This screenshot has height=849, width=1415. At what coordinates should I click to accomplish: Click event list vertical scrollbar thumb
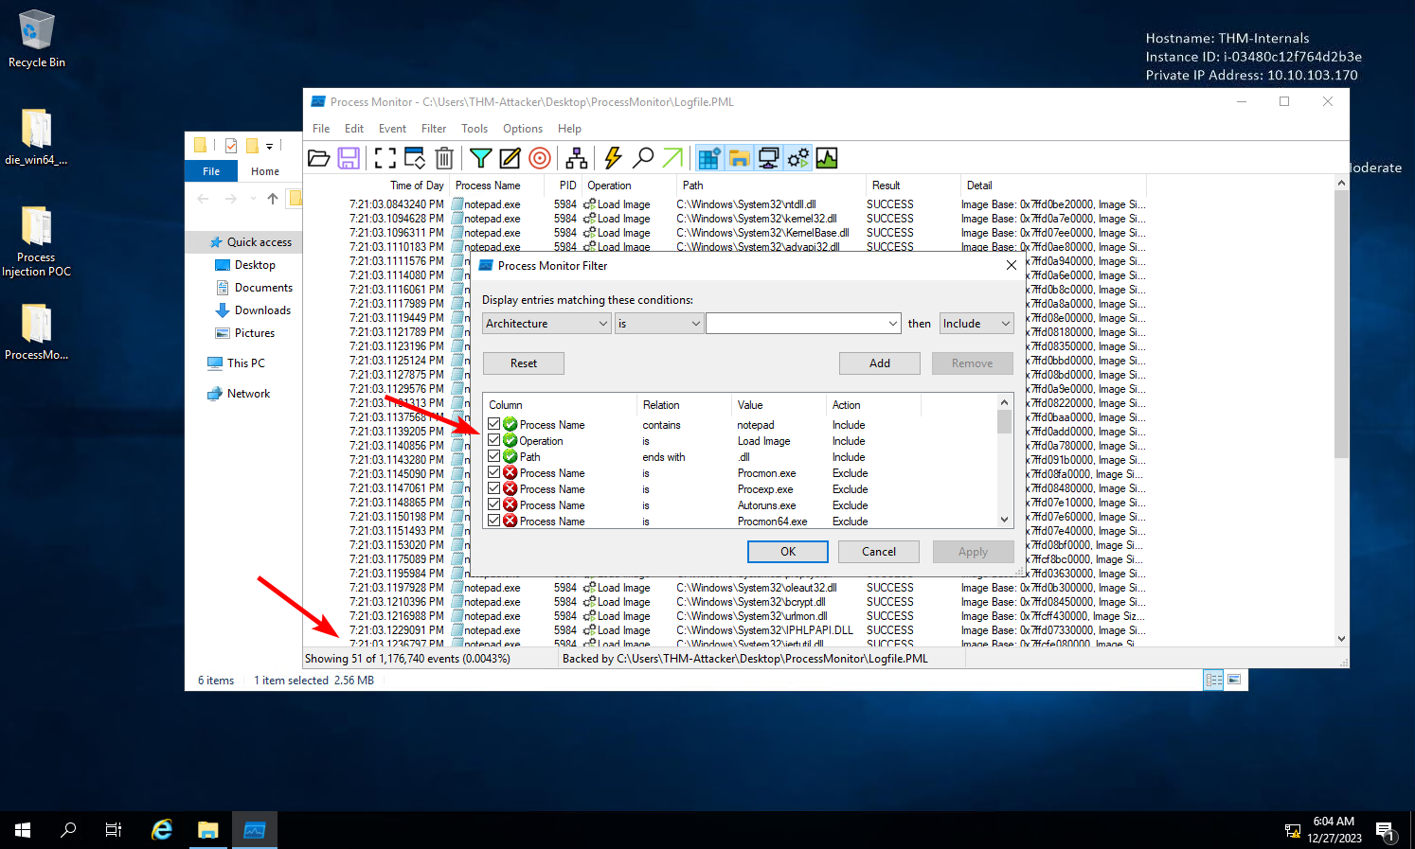point(1341,324)
